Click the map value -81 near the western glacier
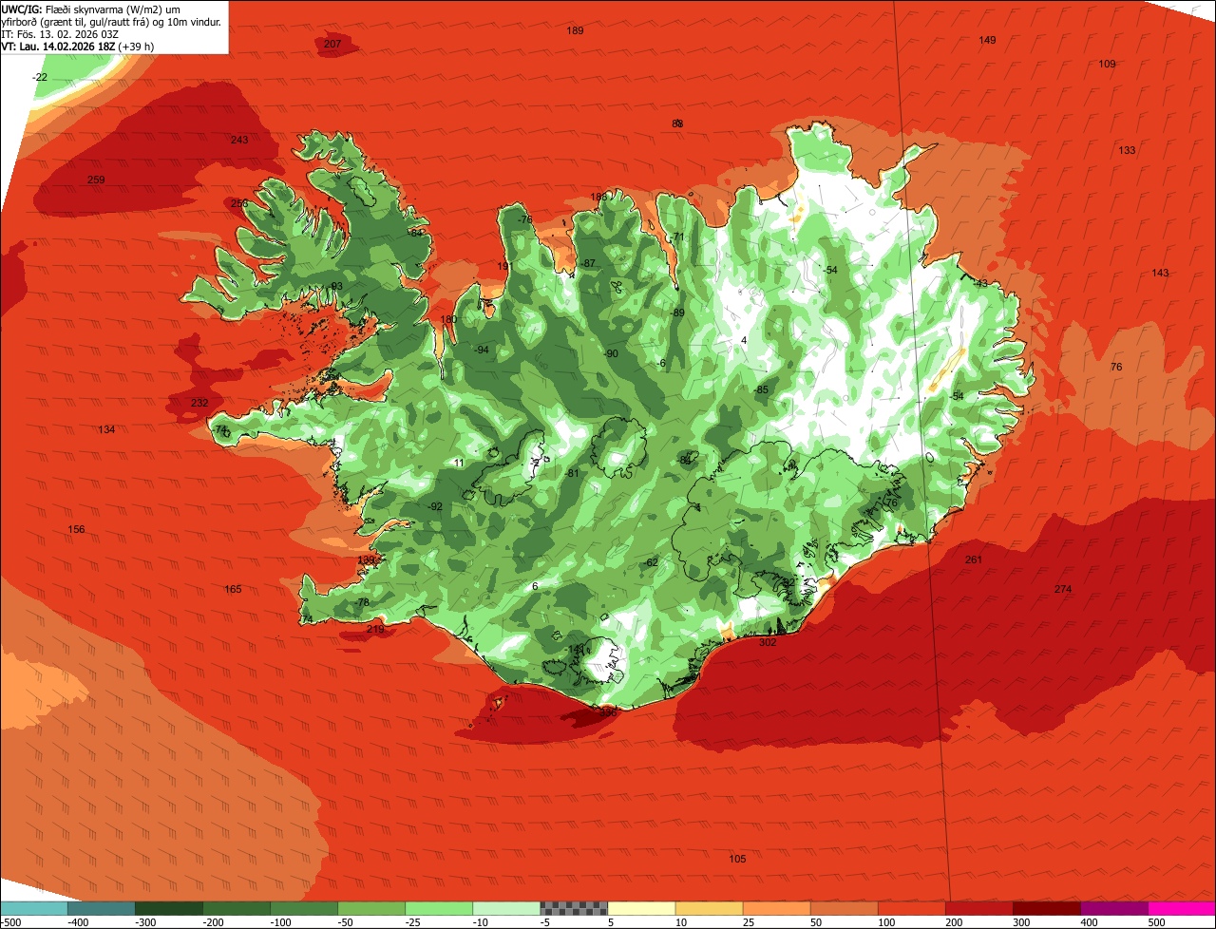Viewport: 1216px width, 929px height. click(572, 473)
